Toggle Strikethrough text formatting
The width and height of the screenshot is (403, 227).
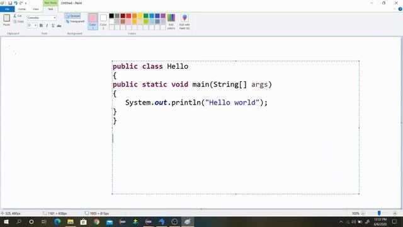coord(59,25)
